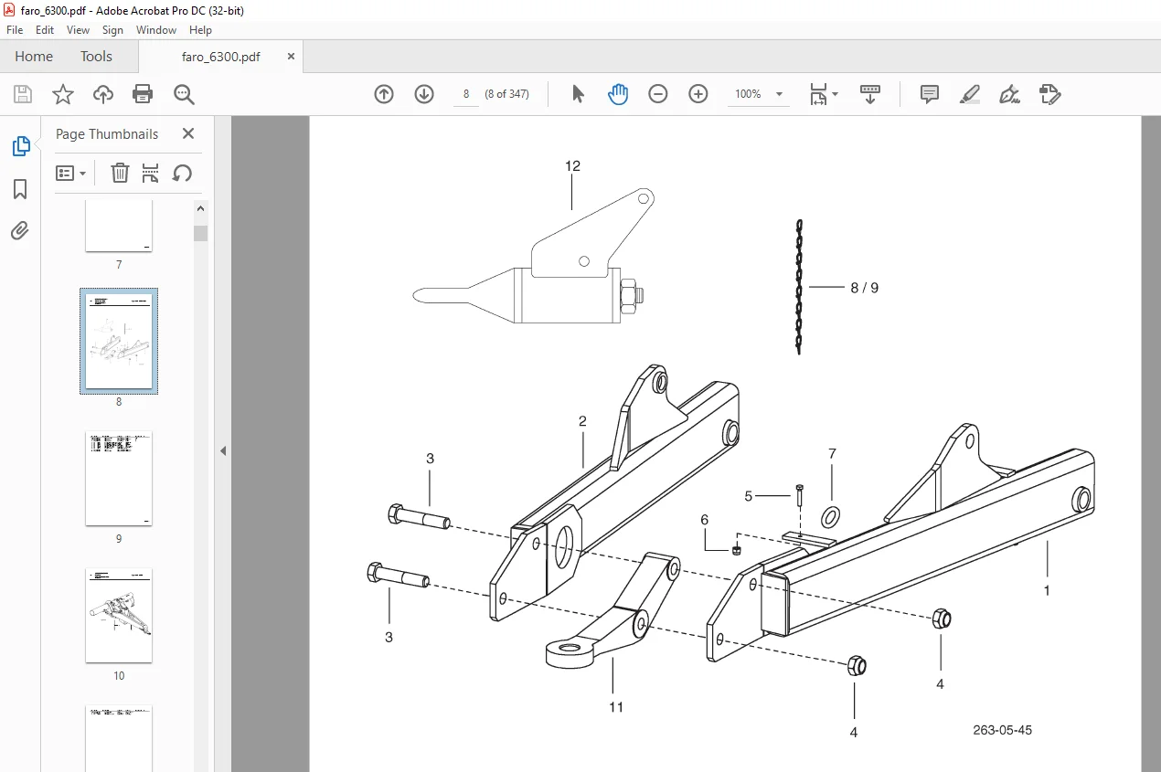The image size is (1161, 772).
Task: Click the Save file icon
Action: click(x=23, y=94)
